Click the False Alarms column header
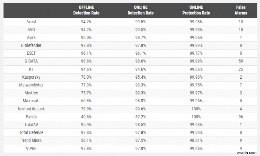This screenshot has width=260, height=156. coord(241,10)
